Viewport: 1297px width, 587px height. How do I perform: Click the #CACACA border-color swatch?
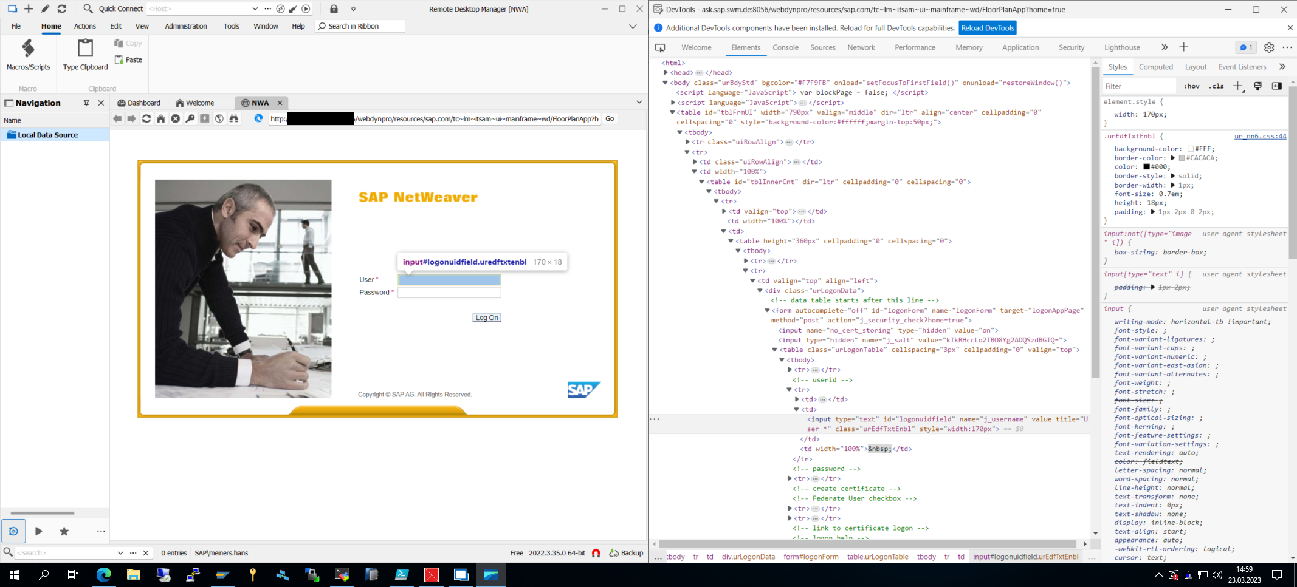pyautogui.click(x=1182, y=158)
